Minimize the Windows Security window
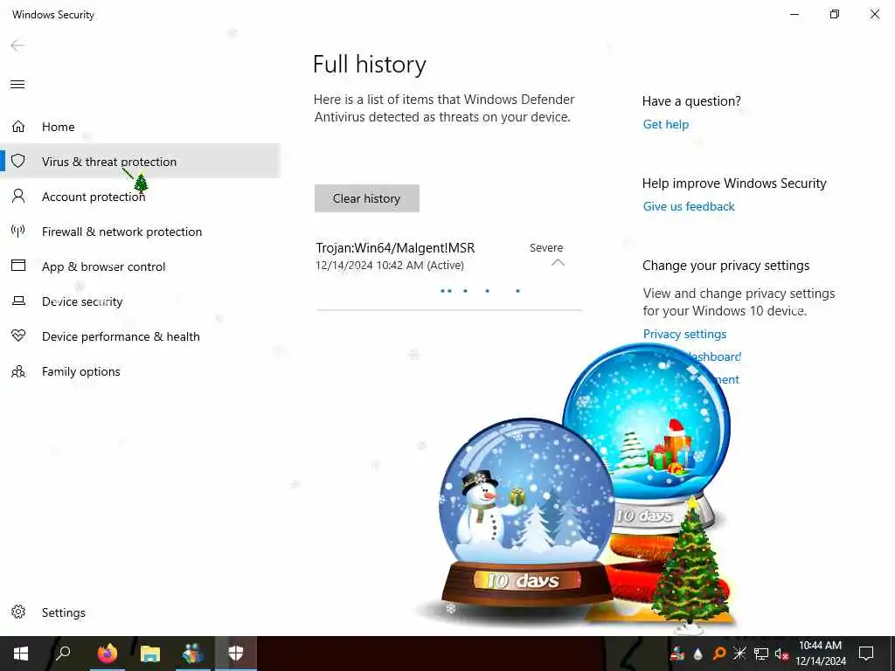The width and height of the screenshot is (895, 671). 794,14
